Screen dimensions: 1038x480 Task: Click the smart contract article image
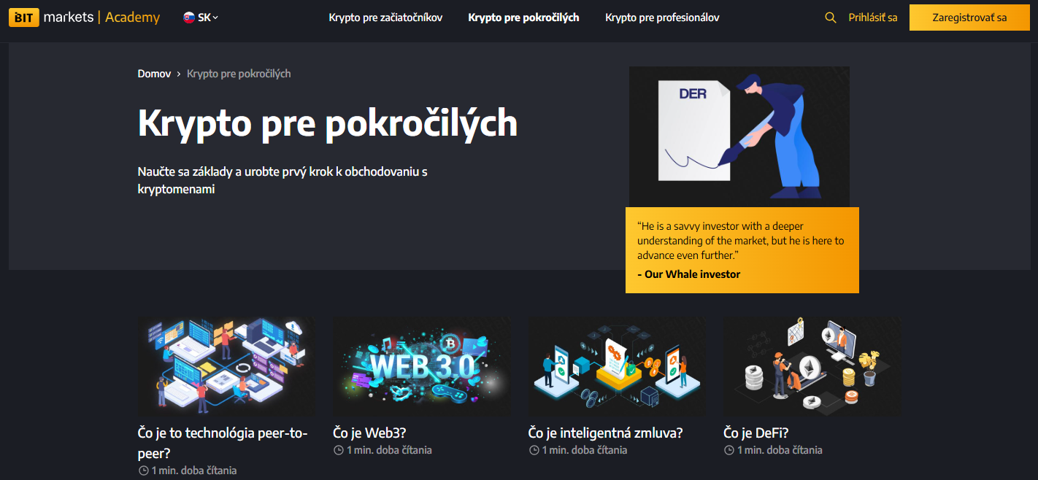click(617, 366)
